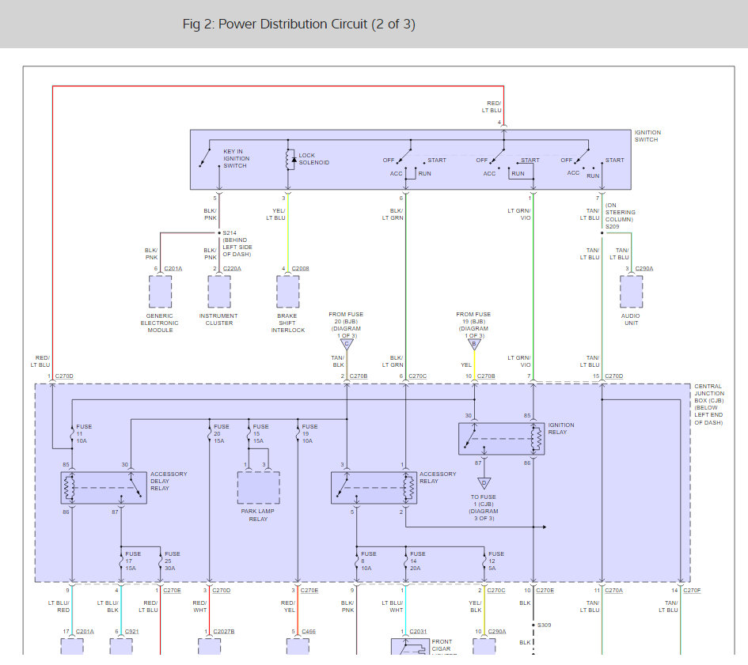
Task: Click the Generic Electronic Module connector box
Action: pos(160,292)
